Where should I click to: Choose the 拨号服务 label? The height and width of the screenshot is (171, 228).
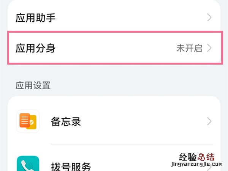click(x=71, y=166)
